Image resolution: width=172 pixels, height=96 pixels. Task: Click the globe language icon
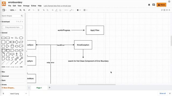tap(169, 2)
